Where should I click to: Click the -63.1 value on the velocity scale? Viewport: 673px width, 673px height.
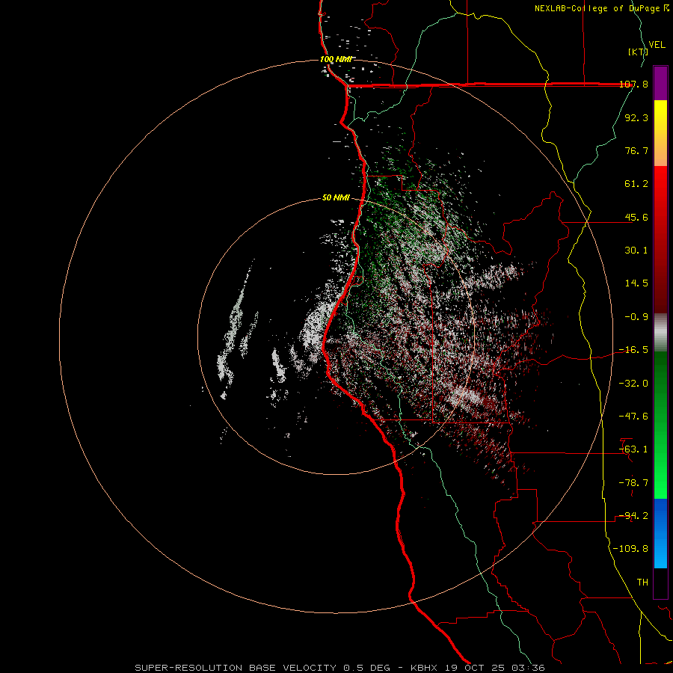point(634,449)
